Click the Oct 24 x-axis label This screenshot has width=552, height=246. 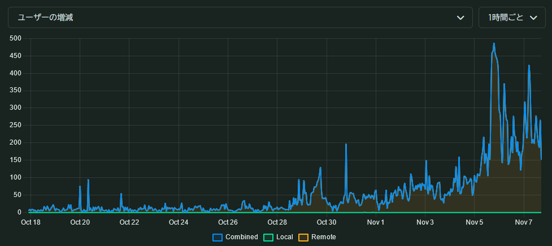[x=179, y=222]
